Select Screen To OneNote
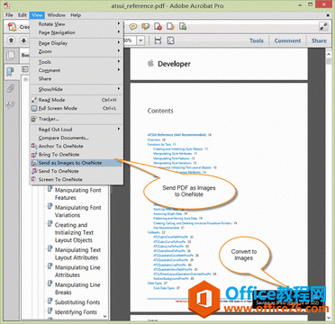The width and height of the screenshot is (335, 324). point(77,179)
